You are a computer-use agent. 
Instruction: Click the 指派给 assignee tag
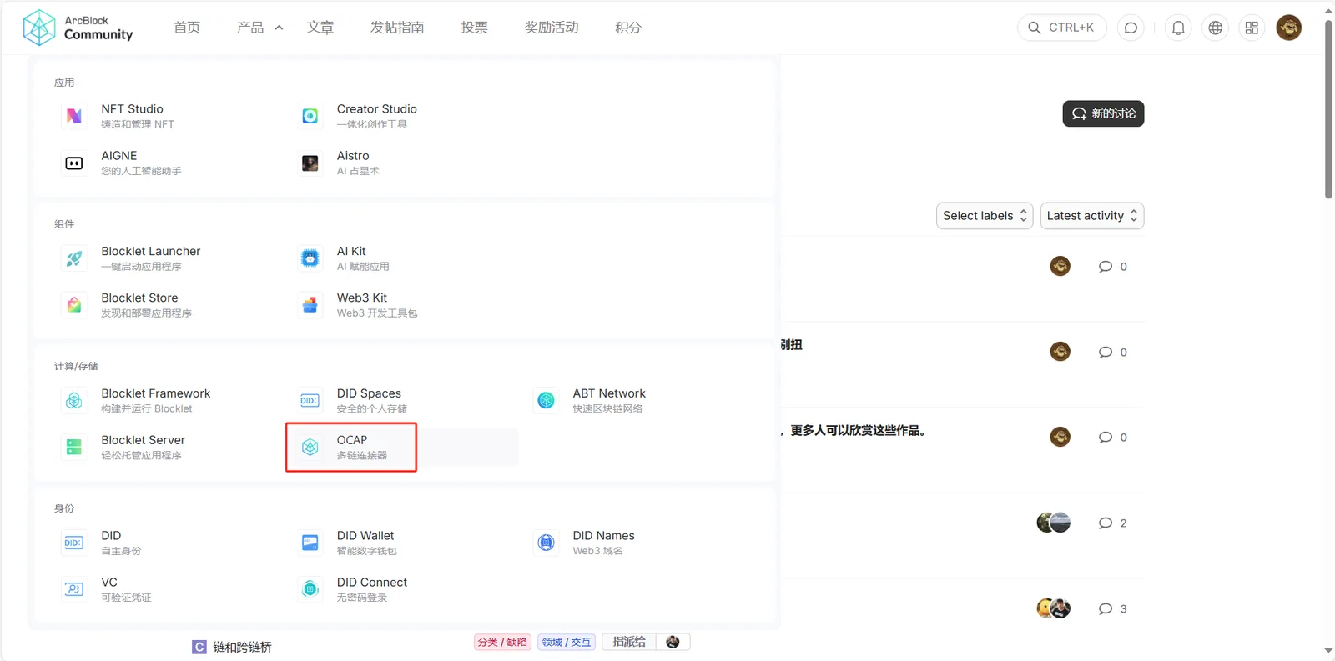pos(646,642)
